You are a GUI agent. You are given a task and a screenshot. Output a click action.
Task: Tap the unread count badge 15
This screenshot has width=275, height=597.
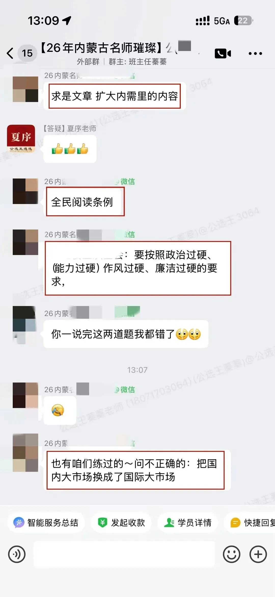tap(27, 53)
